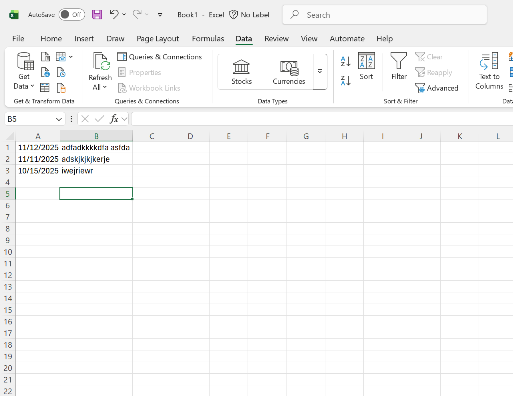The image size is (513, 396).
Task: Select cell containing iwejriewr
Action: (x=96, y=171)
